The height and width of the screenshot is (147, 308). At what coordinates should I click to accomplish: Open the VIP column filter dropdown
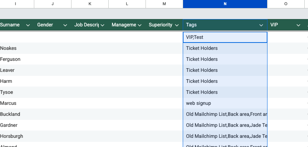pyautogui.click(x=298, y=25)
